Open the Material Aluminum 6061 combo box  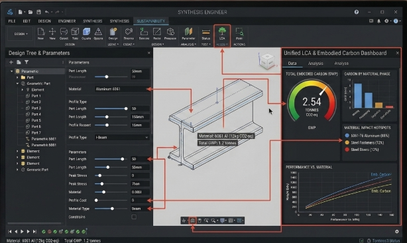(122, 89)
